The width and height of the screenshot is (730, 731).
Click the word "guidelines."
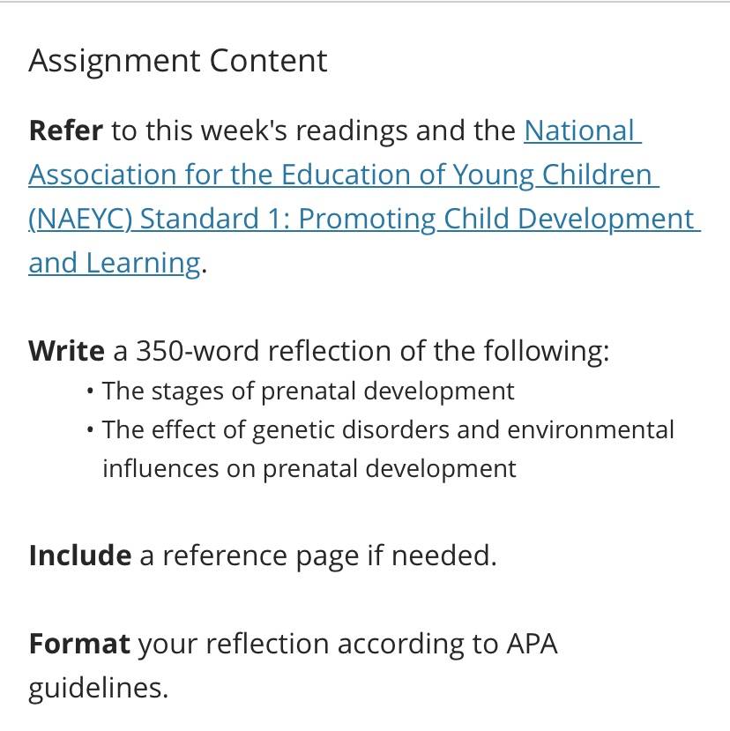pyautogui.click(x=99, y=689)
